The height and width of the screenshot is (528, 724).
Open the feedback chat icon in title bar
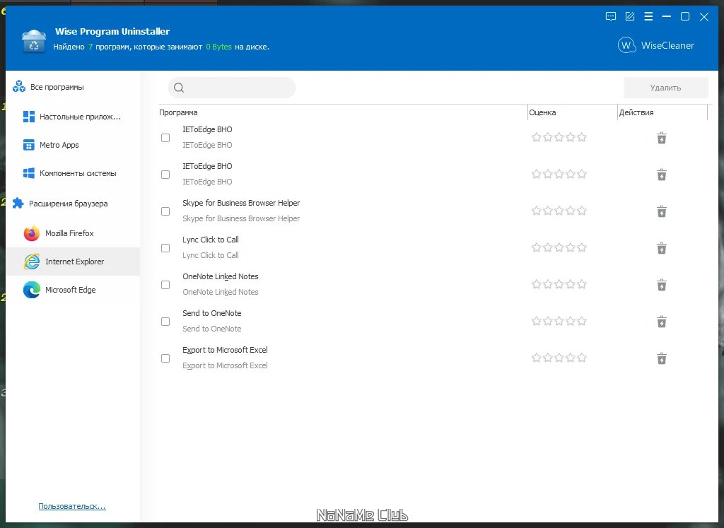click(610, 17)
